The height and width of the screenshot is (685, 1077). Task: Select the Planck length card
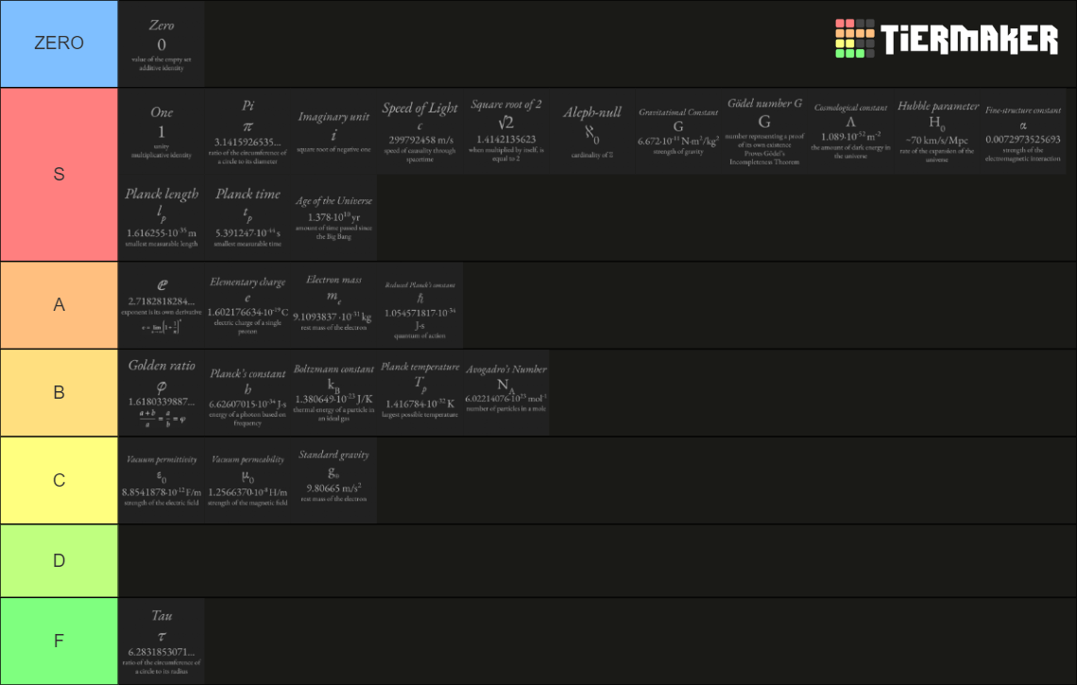pos(162,217)
